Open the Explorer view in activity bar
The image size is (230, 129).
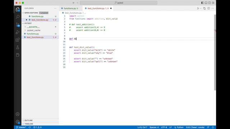(18, 10)
